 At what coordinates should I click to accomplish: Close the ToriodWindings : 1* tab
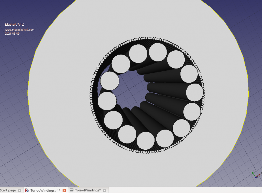click(64, 190)
